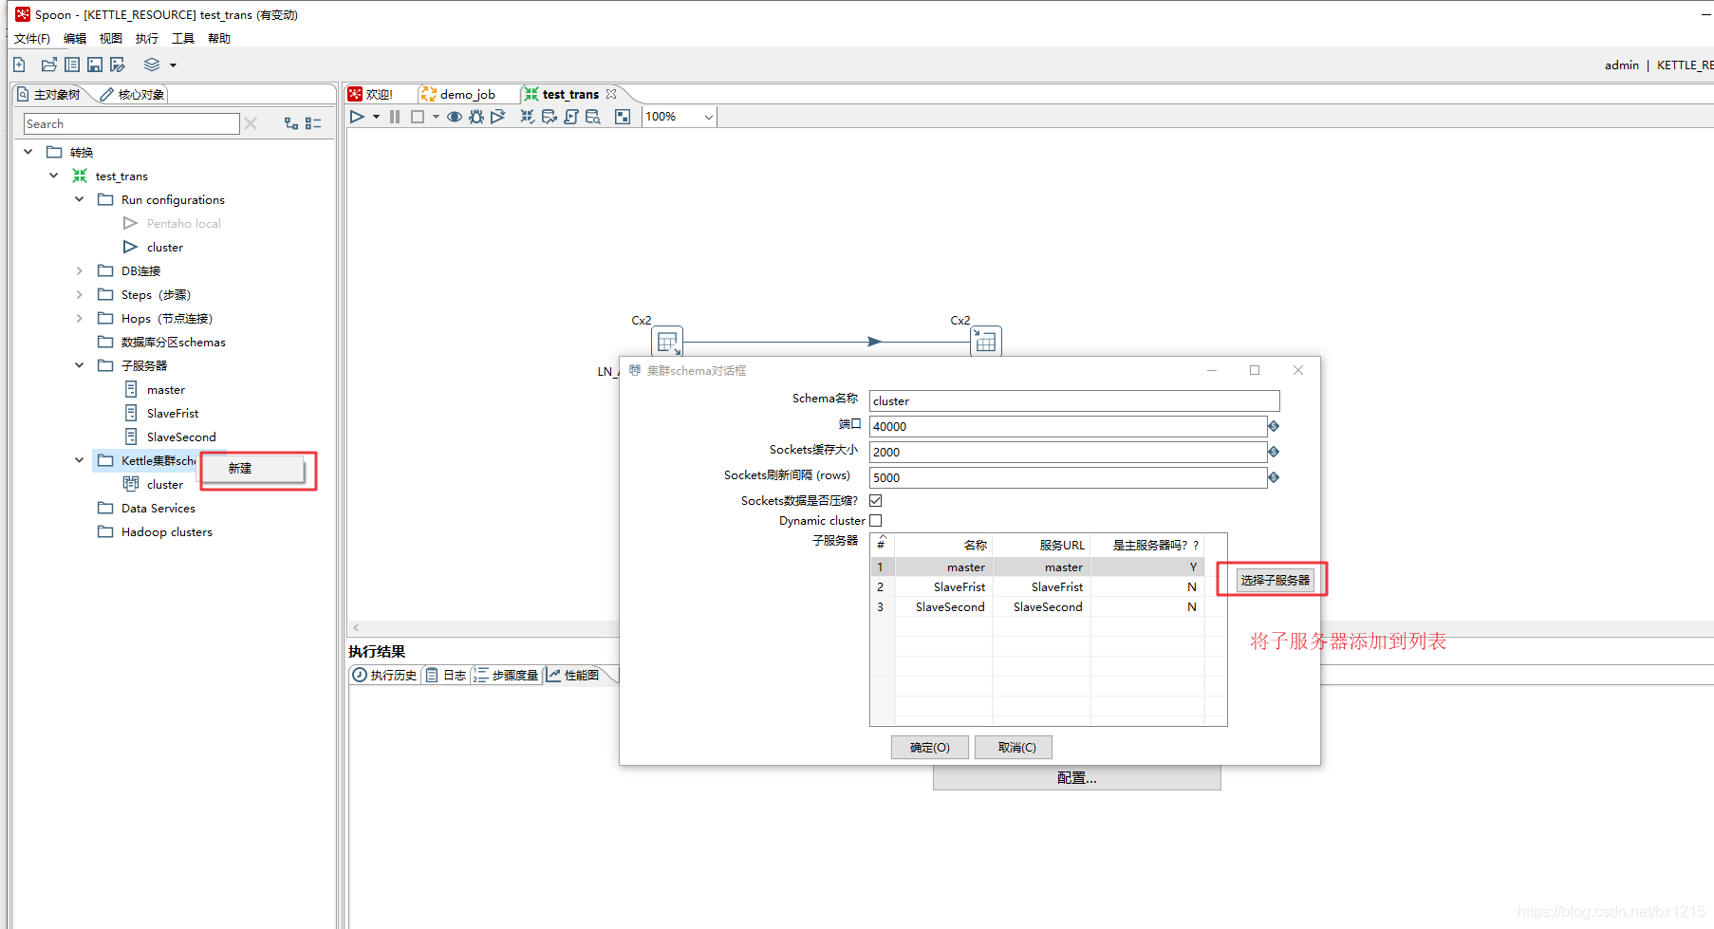Open the run options dropdown arrow
Viewport: 1714px width, 929px height.
click(x=376, y=117)
